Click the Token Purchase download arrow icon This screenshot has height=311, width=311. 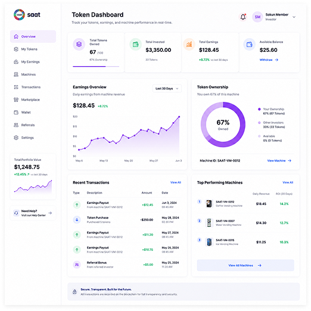[77, 220]
